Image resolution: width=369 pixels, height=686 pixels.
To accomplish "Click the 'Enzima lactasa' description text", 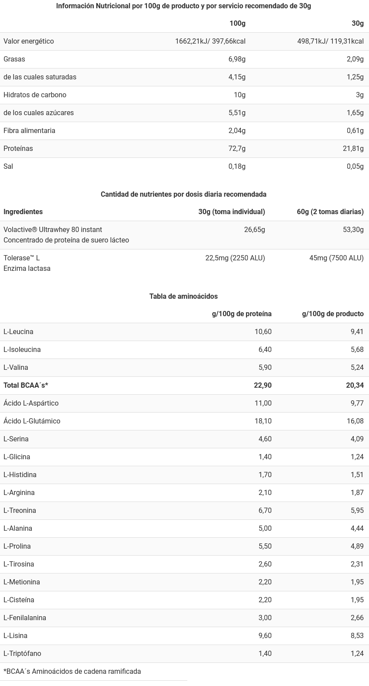I will [27, 269].
